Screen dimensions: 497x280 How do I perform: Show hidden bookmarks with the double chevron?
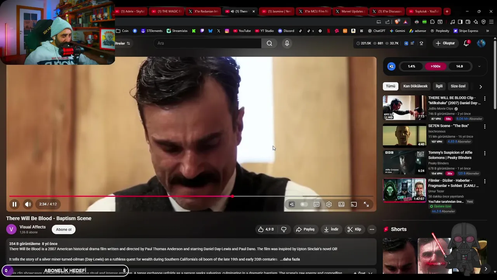488,31
